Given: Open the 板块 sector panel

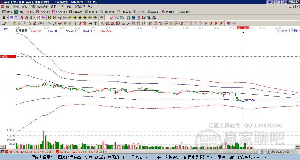Looking at the screenshot, I should pyautogui.click(x=19, y=12).
